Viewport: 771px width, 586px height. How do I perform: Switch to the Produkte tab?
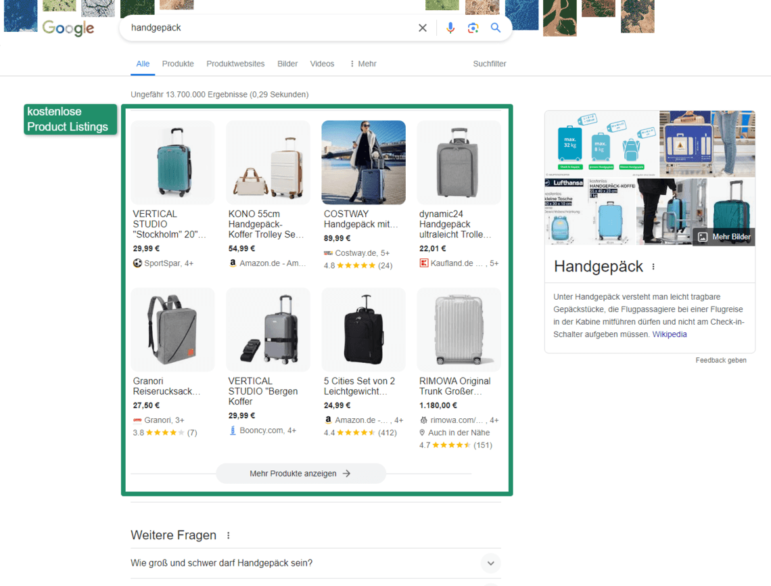178,64
